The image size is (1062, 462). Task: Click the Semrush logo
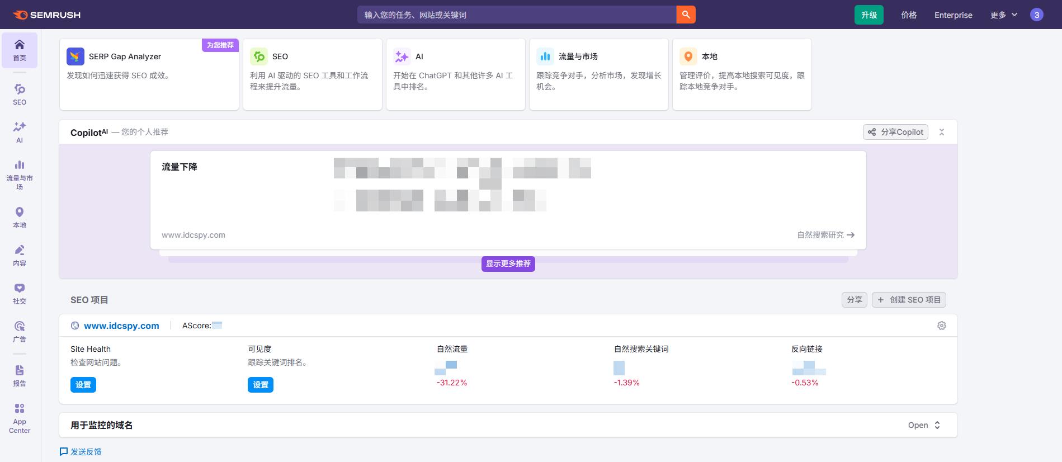pyautogui.click(x=46, y=15)
